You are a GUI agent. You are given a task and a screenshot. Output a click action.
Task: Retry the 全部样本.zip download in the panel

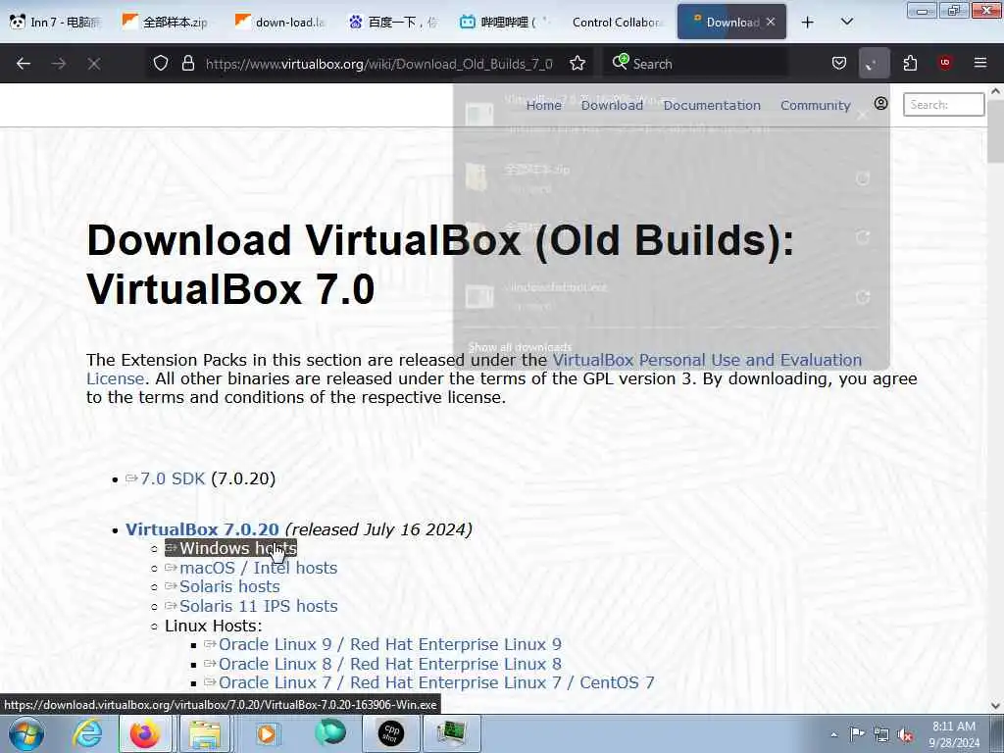pos(863,178)
